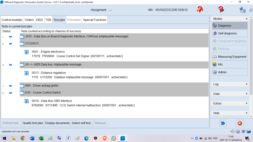This screenshot has width=253, height=142.
Task: Click the red X cancel button
Action: pyautogui.click(x=240, y=123)
